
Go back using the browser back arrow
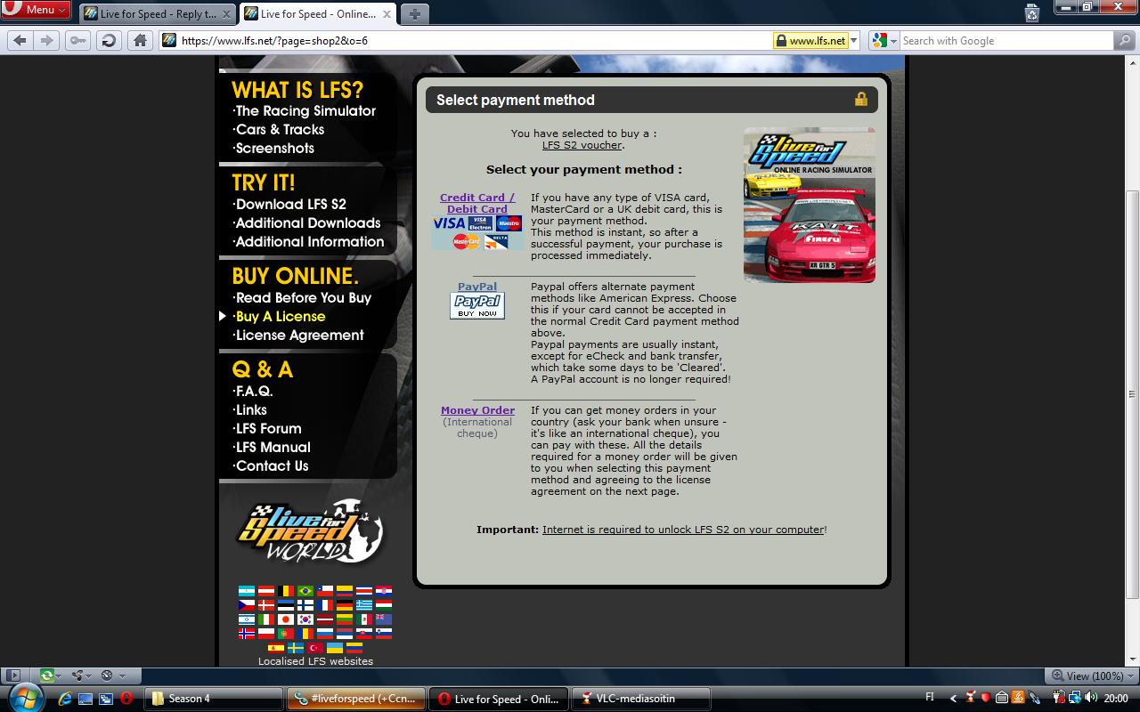coord(20,40)
